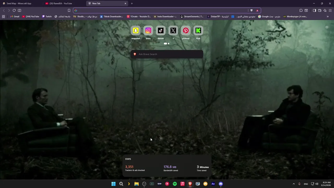Open the Insta Downloader bookmark
Viewport: 334px width, 188px height.
pyautogui.click(x=165, y=16)
